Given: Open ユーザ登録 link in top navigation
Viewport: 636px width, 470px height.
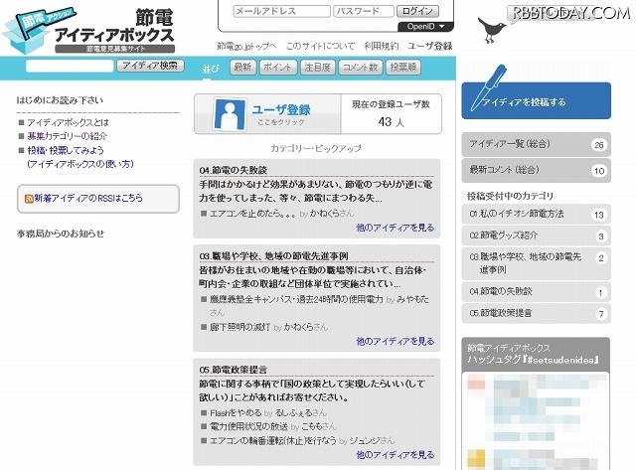Looking at the screenshot, I should 430,47.
